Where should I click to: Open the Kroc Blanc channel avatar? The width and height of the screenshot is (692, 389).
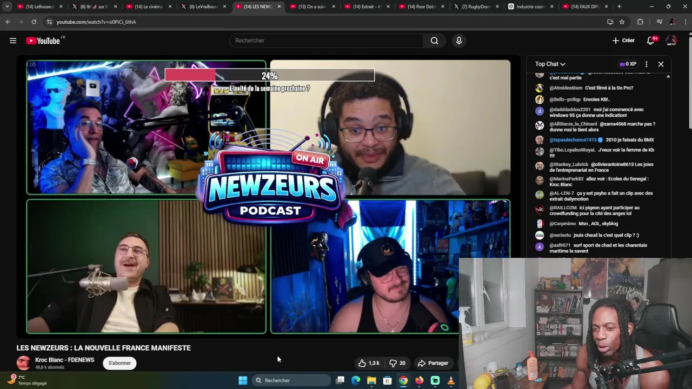pyautogui.click(x=23, y=363)
